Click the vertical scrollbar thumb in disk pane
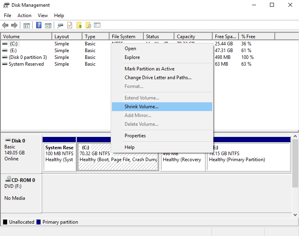The image size is (299, 236). (295, 163)
